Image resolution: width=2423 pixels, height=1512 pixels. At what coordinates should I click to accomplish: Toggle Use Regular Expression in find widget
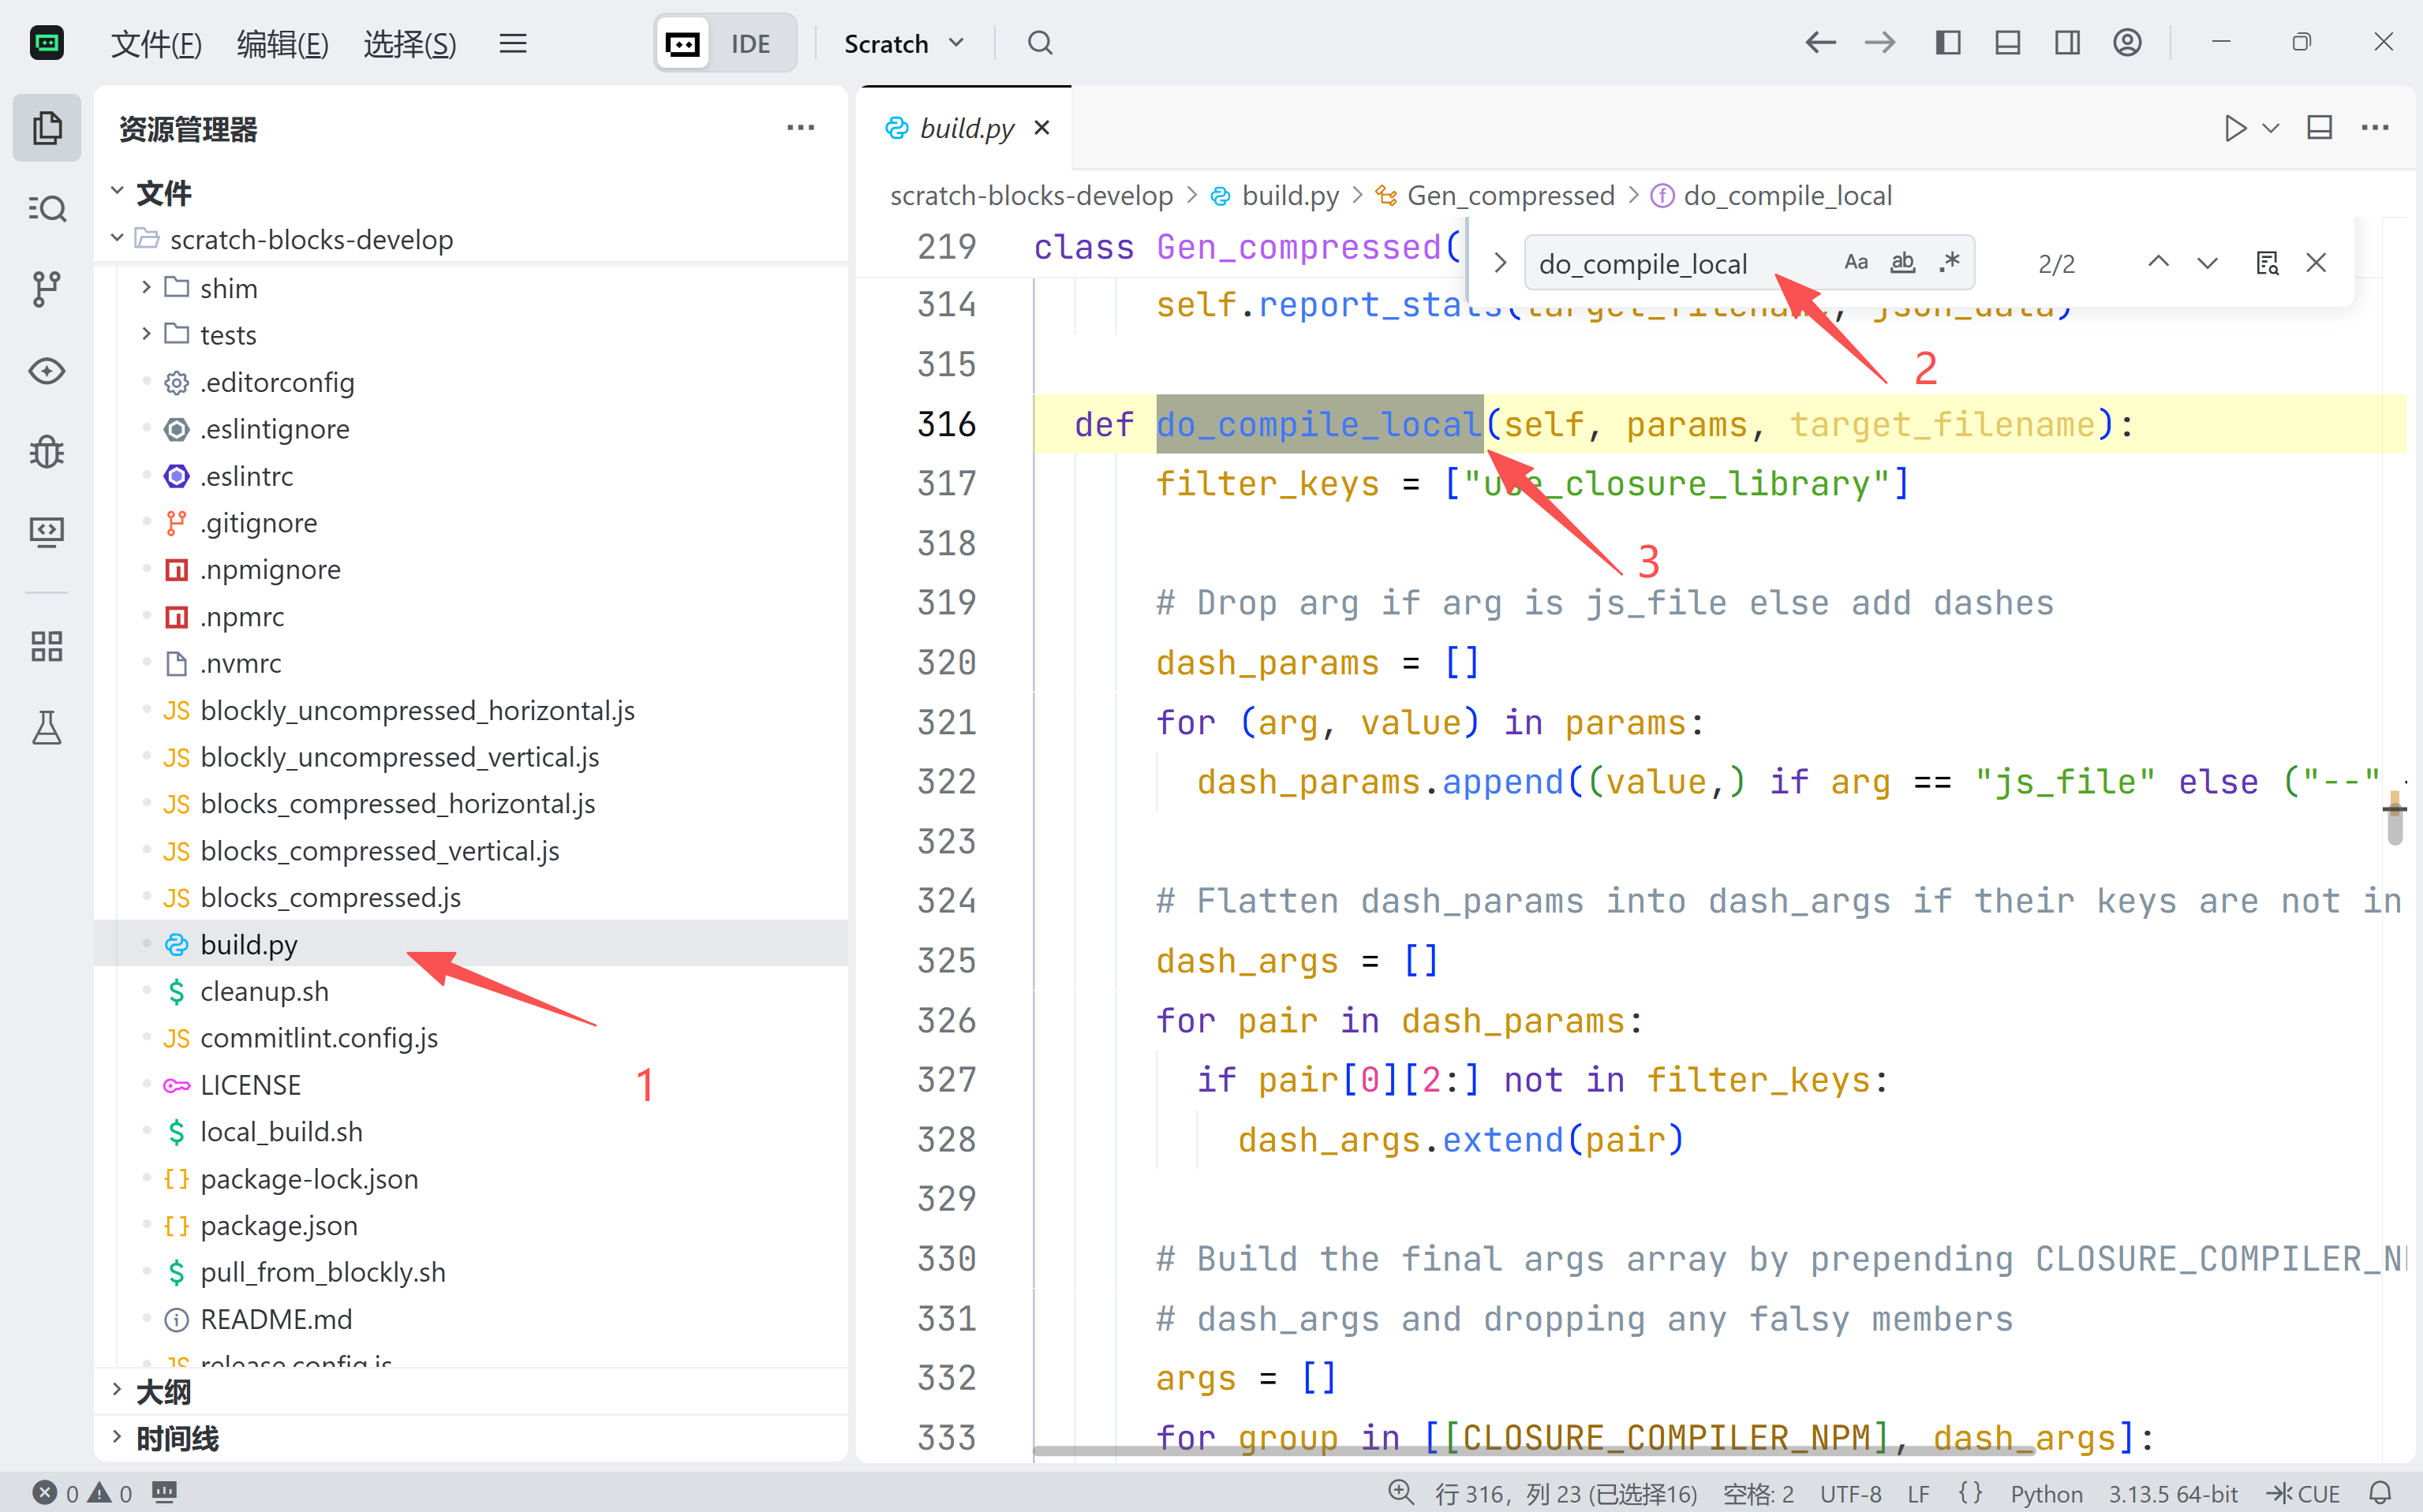click(1948, 263)
